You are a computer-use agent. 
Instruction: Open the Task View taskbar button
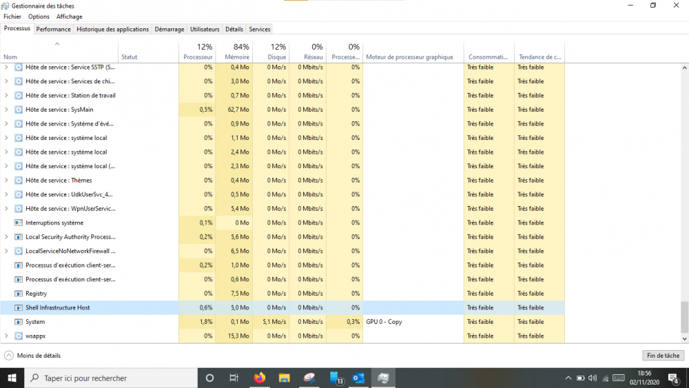234,378
